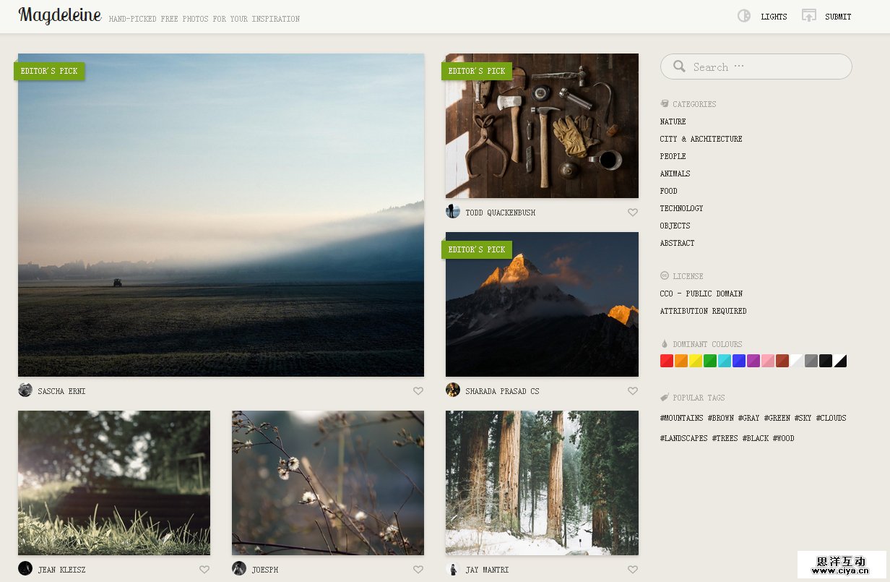890x582 pixels.
Task: Filter by Attribution Required license
Action: click(703, 311)
